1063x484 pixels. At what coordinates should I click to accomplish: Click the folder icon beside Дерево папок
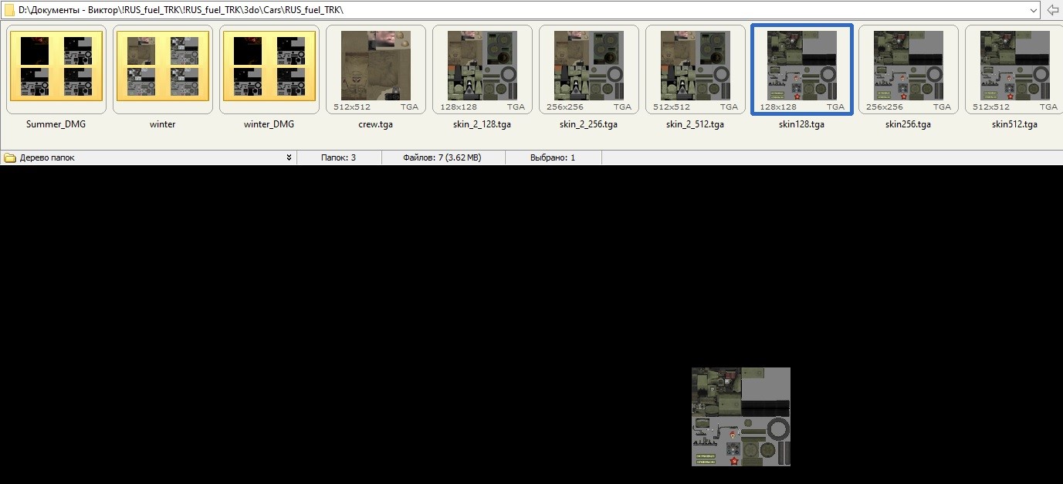pos(9,157)
